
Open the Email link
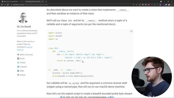(x=22, y=59)
